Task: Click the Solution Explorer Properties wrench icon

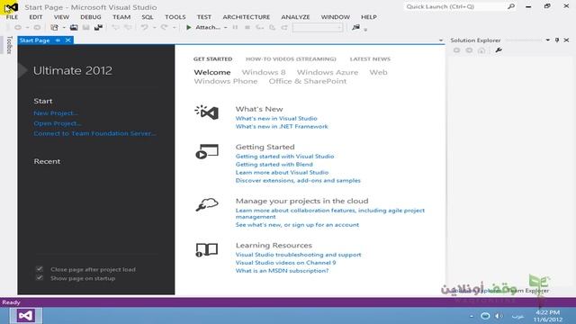Action: (x=499, y=50)
